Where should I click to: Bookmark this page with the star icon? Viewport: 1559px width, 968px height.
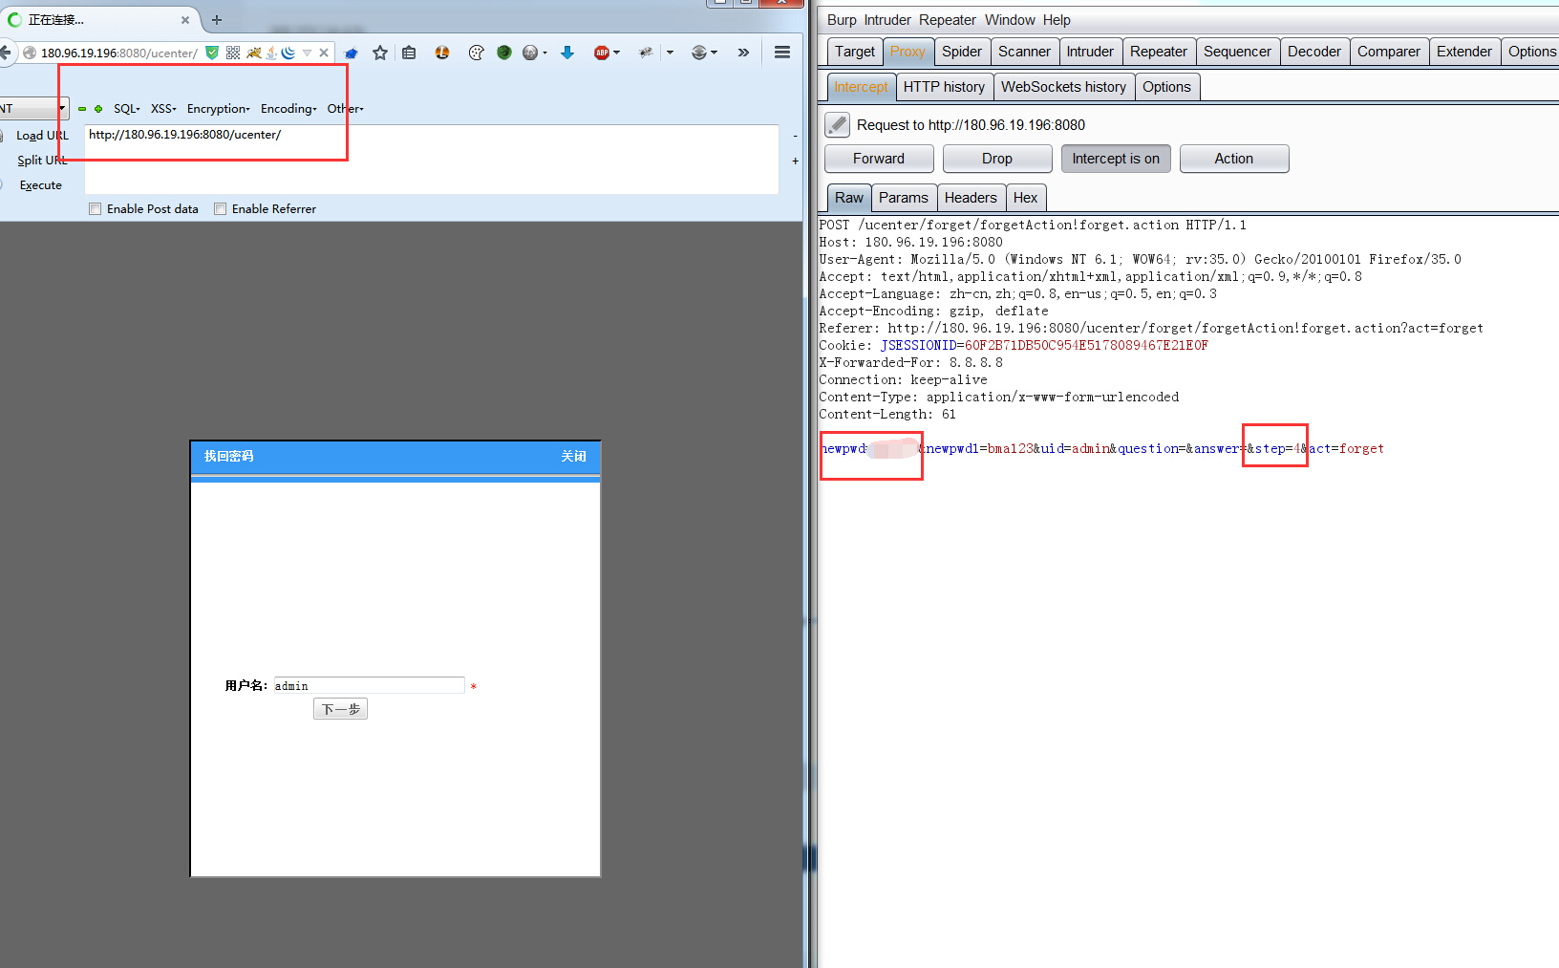380,53
